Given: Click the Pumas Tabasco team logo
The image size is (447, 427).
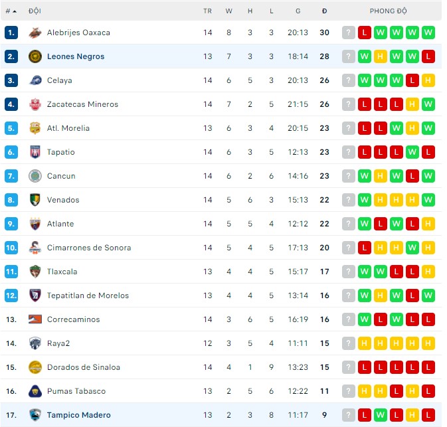Looking at the screenshot, I should point(35,391).
